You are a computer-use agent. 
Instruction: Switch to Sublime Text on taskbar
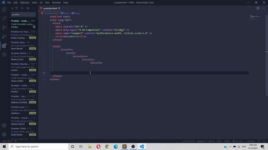(x=124, y=146)
